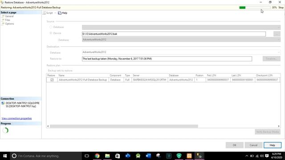The image size is (285, 160).
Task: Click the progress spinner icon
Action: (5, 130)
